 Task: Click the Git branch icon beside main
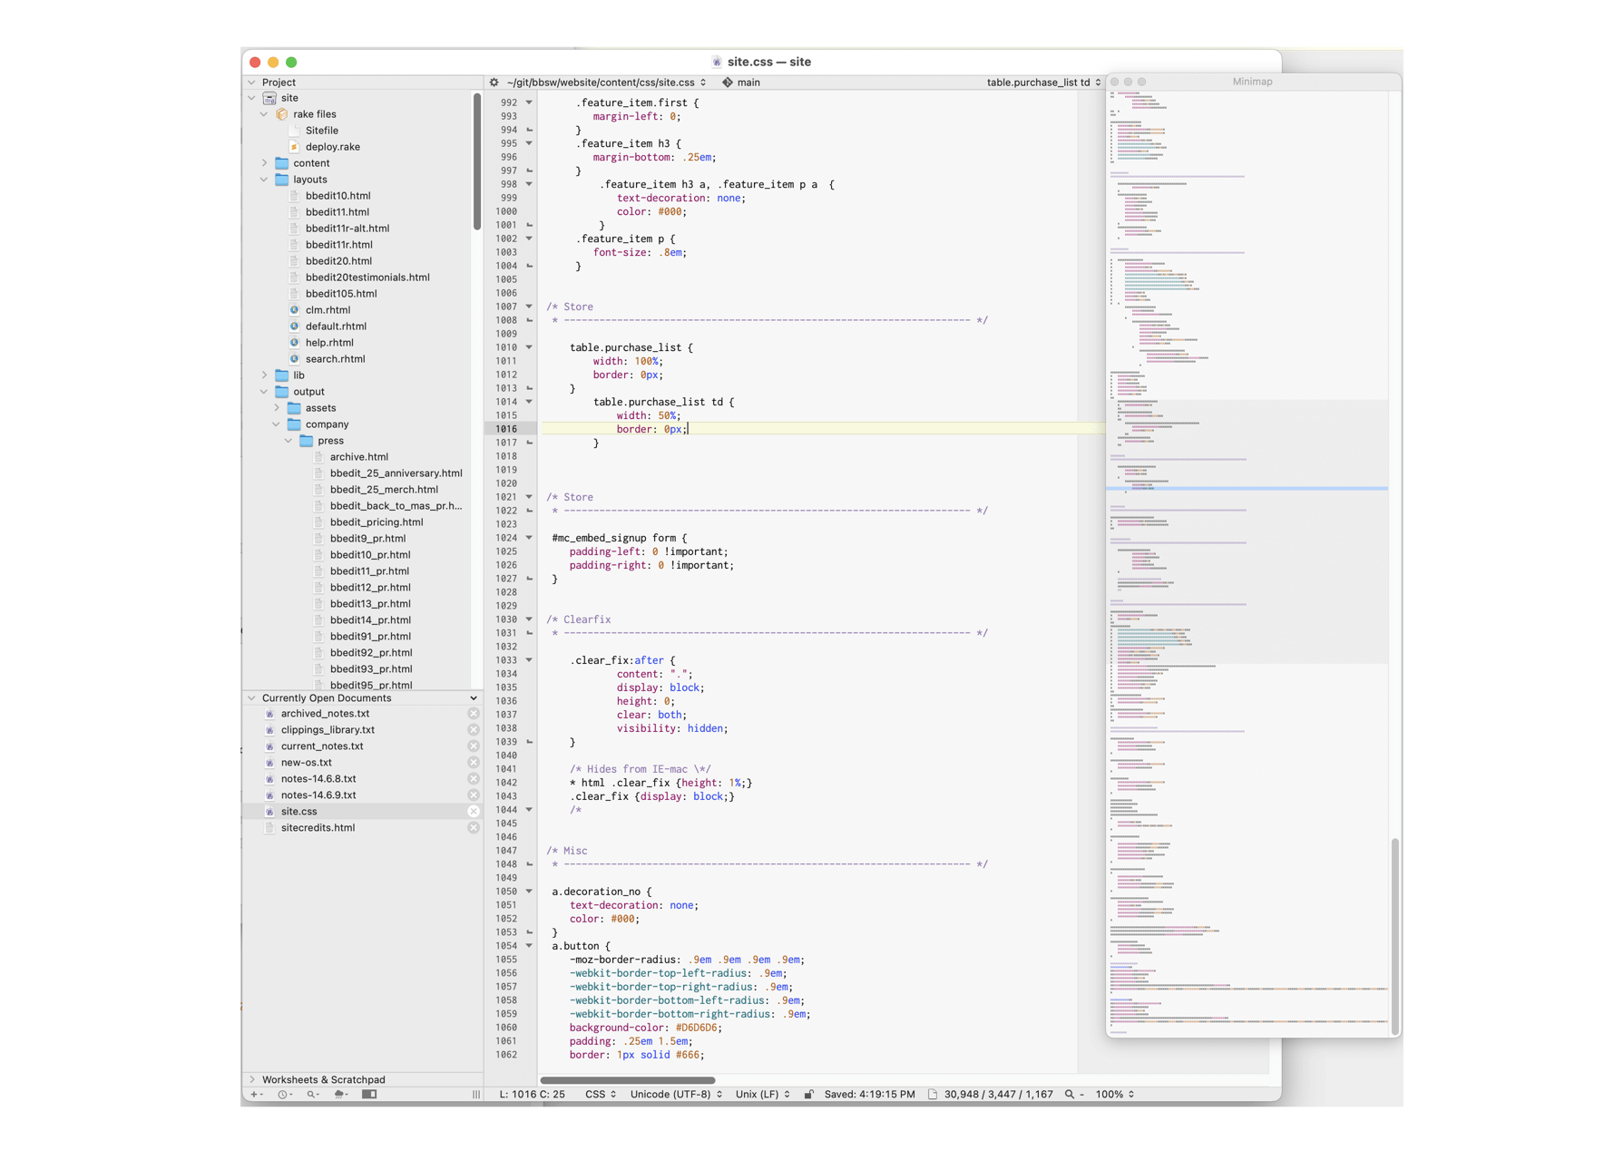(x=727, y=83)
